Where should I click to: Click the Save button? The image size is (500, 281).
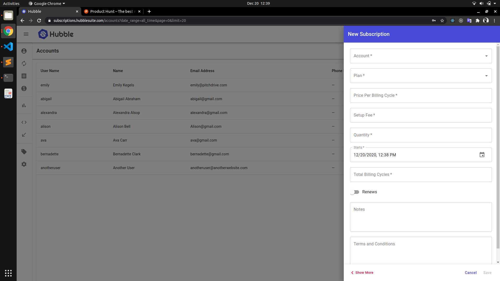tap(487, 272)
